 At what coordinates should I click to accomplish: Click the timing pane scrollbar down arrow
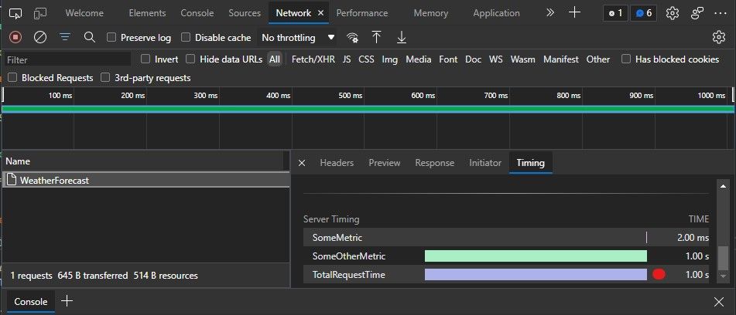click(722, 276)
